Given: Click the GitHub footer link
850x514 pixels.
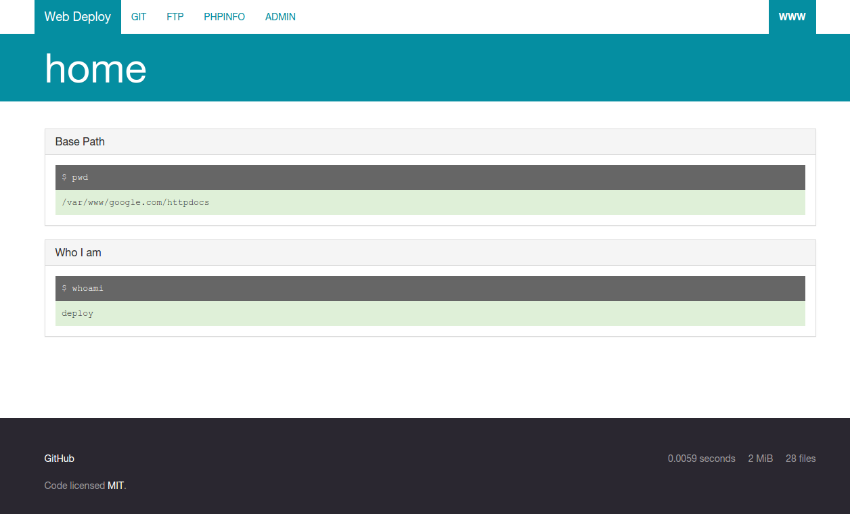Looking at the screenshot, I should pyautogui.click(x=60, y=459).
